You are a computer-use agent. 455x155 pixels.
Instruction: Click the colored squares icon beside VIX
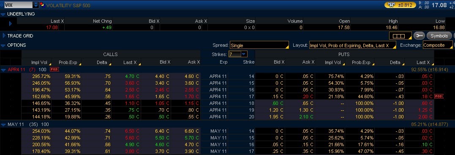pos(42,5)
